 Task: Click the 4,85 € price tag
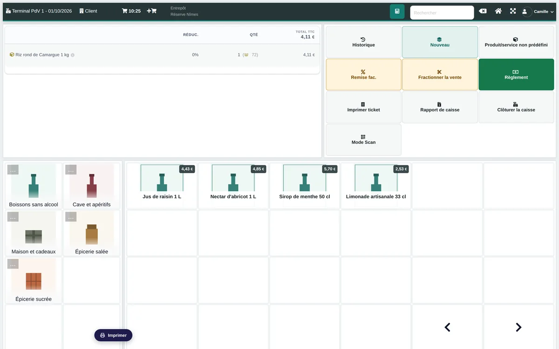click(x=259, y=169)
